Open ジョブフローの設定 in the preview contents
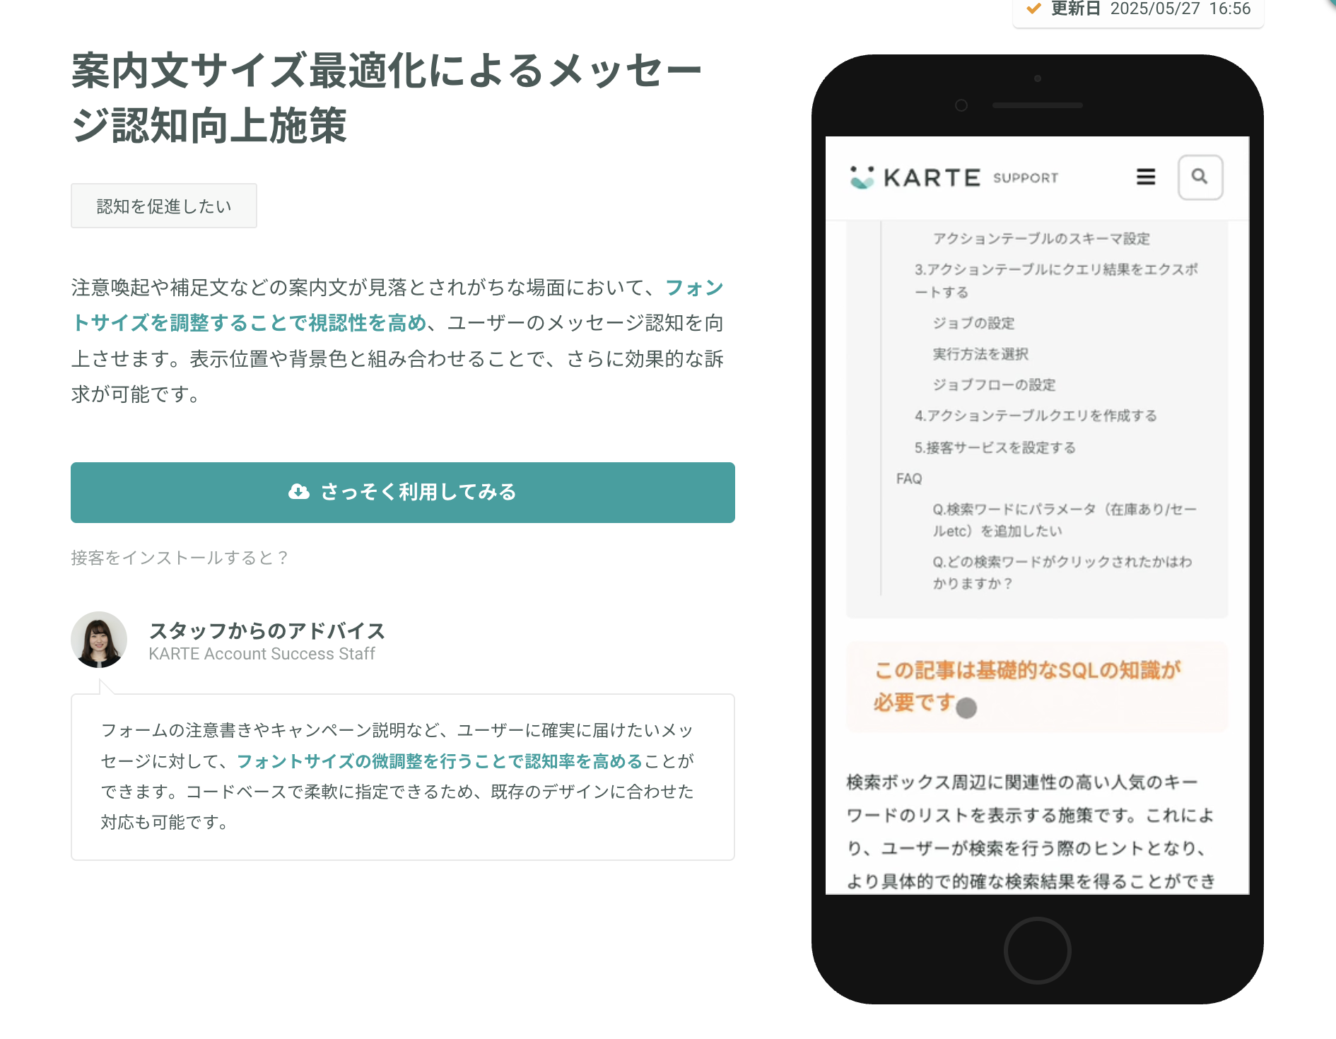Image resolution: width=1336 pixels, height=1039 pixels. (x=994, y=385)
